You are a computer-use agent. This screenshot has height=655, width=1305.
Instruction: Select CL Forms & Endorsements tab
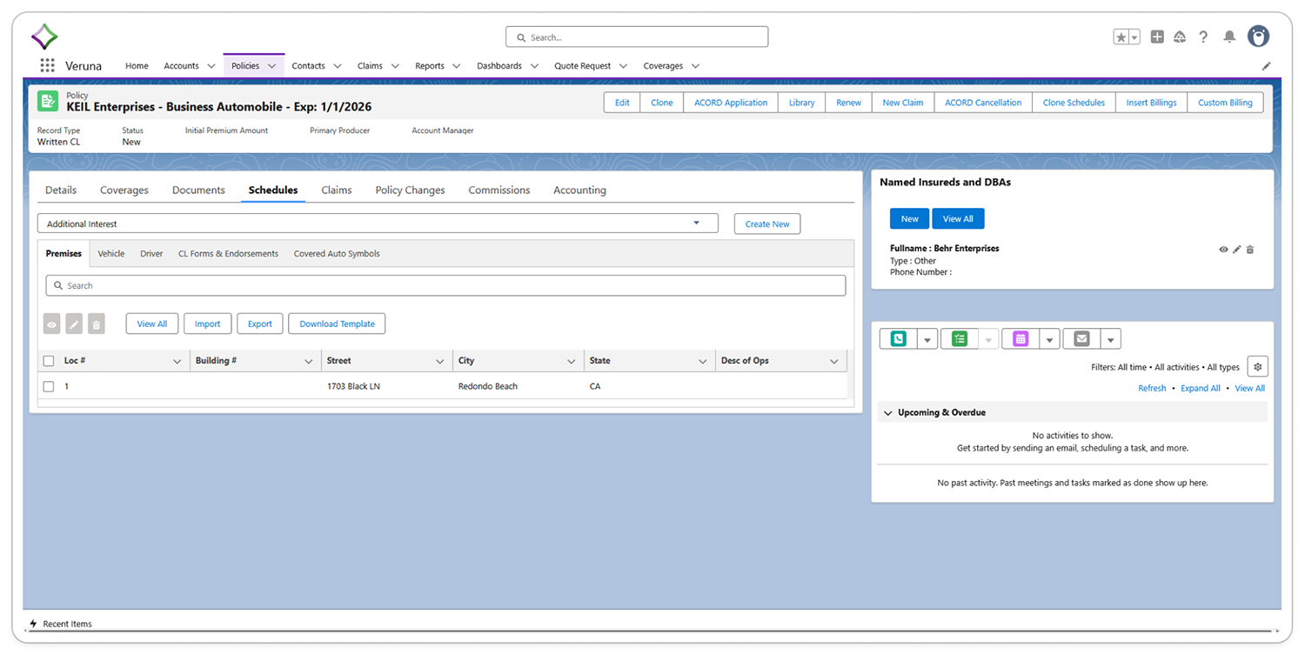click(228, 254)
